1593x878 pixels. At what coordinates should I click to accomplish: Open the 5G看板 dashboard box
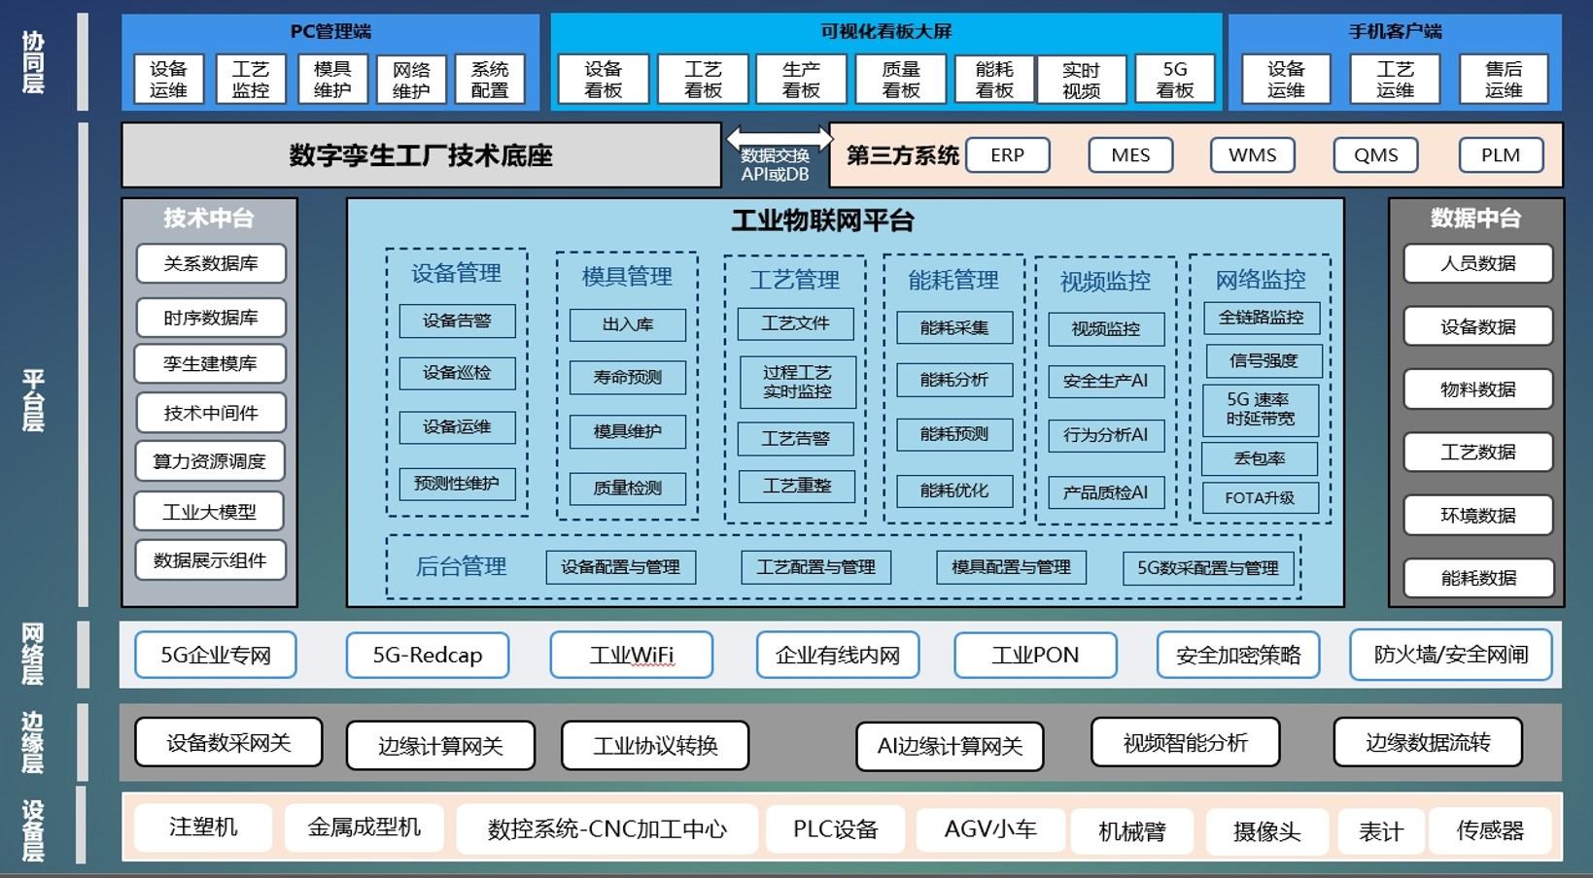(x=1174, y=80)
